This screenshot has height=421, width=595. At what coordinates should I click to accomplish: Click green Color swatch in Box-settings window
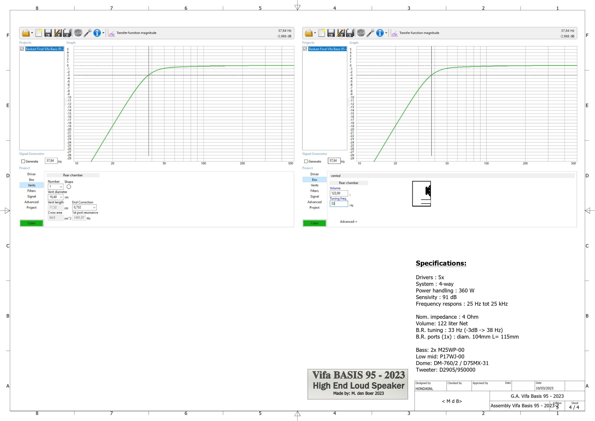pyautogui.click(x=315, y=223)
